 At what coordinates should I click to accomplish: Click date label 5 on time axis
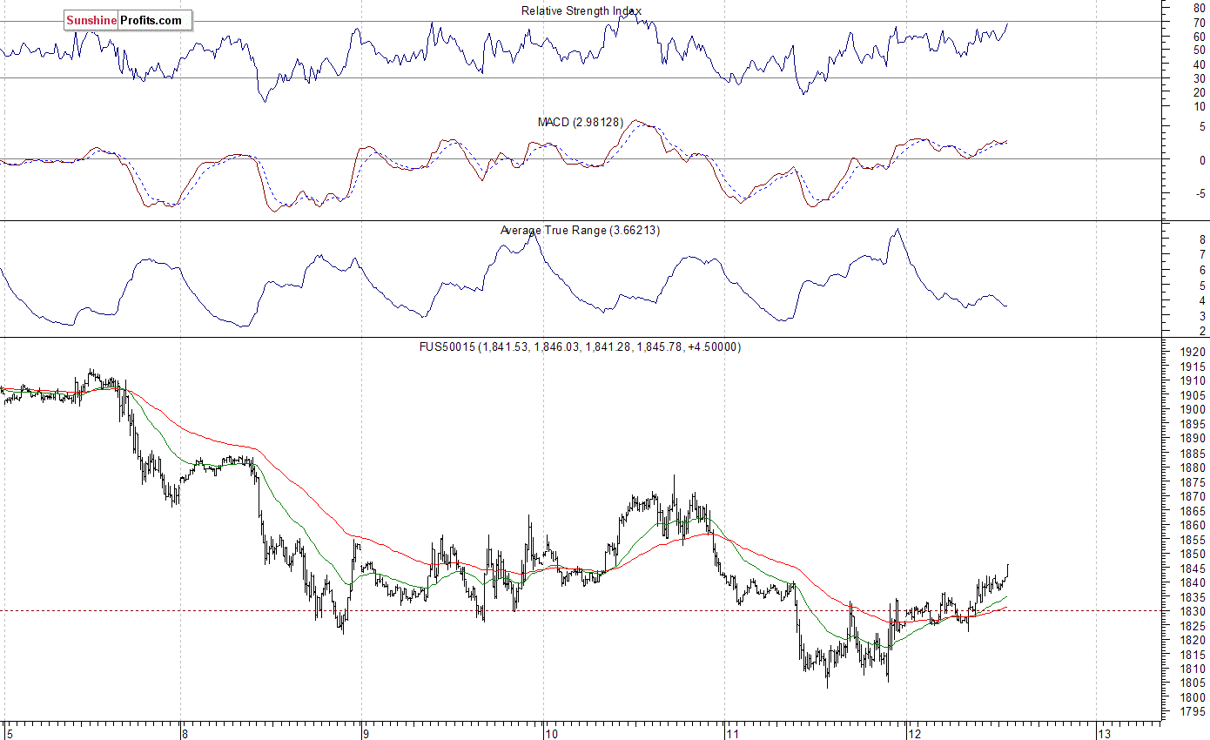[8, 732]
